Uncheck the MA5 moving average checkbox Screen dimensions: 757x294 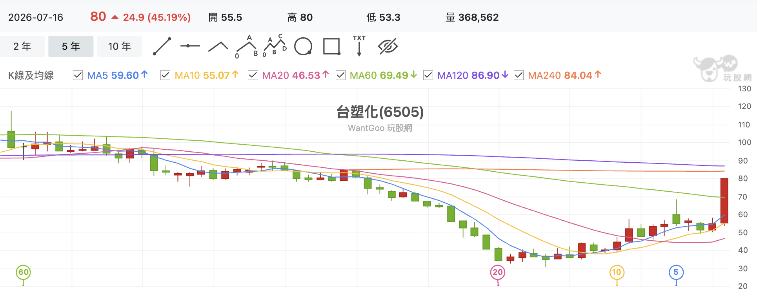78,75
